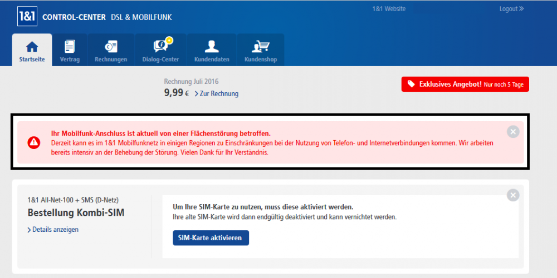The image size is (557, 278).
Task: Open Rechnungen via the invoice icon
Action: pos(111,46)
